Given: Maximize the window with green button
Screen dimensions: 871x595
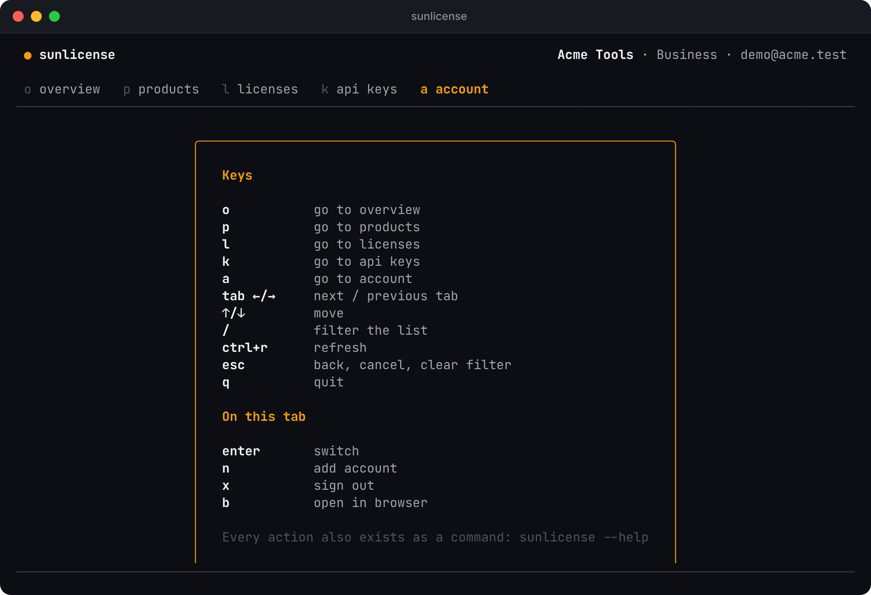Looking at the screenshot, I should coord(54,16).
